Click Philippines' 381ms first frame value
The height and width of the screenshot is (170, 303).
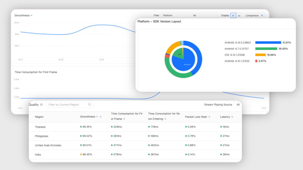pos(117,136)
